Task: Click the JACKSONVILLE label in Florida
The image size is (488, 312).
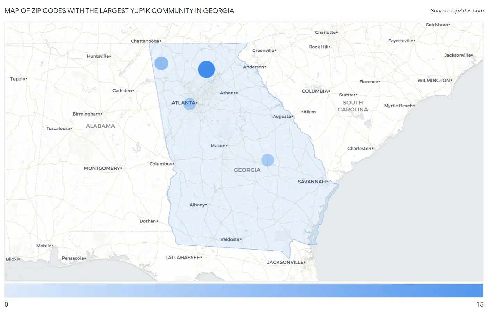Action: pyautogui.click(x=285, y=262)
